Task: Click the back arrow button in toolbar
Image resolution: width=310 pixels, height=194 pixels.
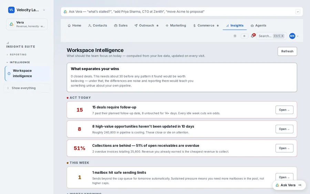Action: 244,36
